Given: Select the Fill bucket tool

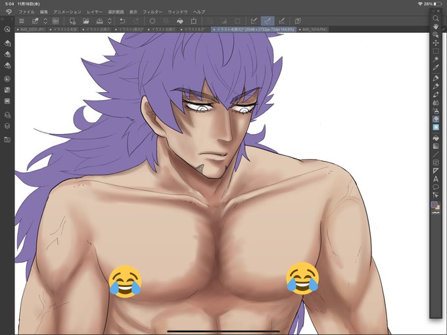Looking at the screenshot, I should [436, 138].
